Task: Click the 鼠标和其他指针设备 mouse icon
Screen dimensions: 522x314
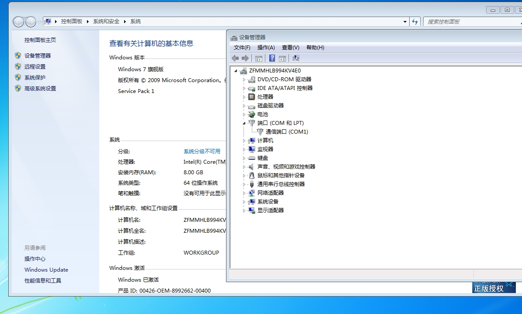Action: pyautogui.click(x=252, y=176)
